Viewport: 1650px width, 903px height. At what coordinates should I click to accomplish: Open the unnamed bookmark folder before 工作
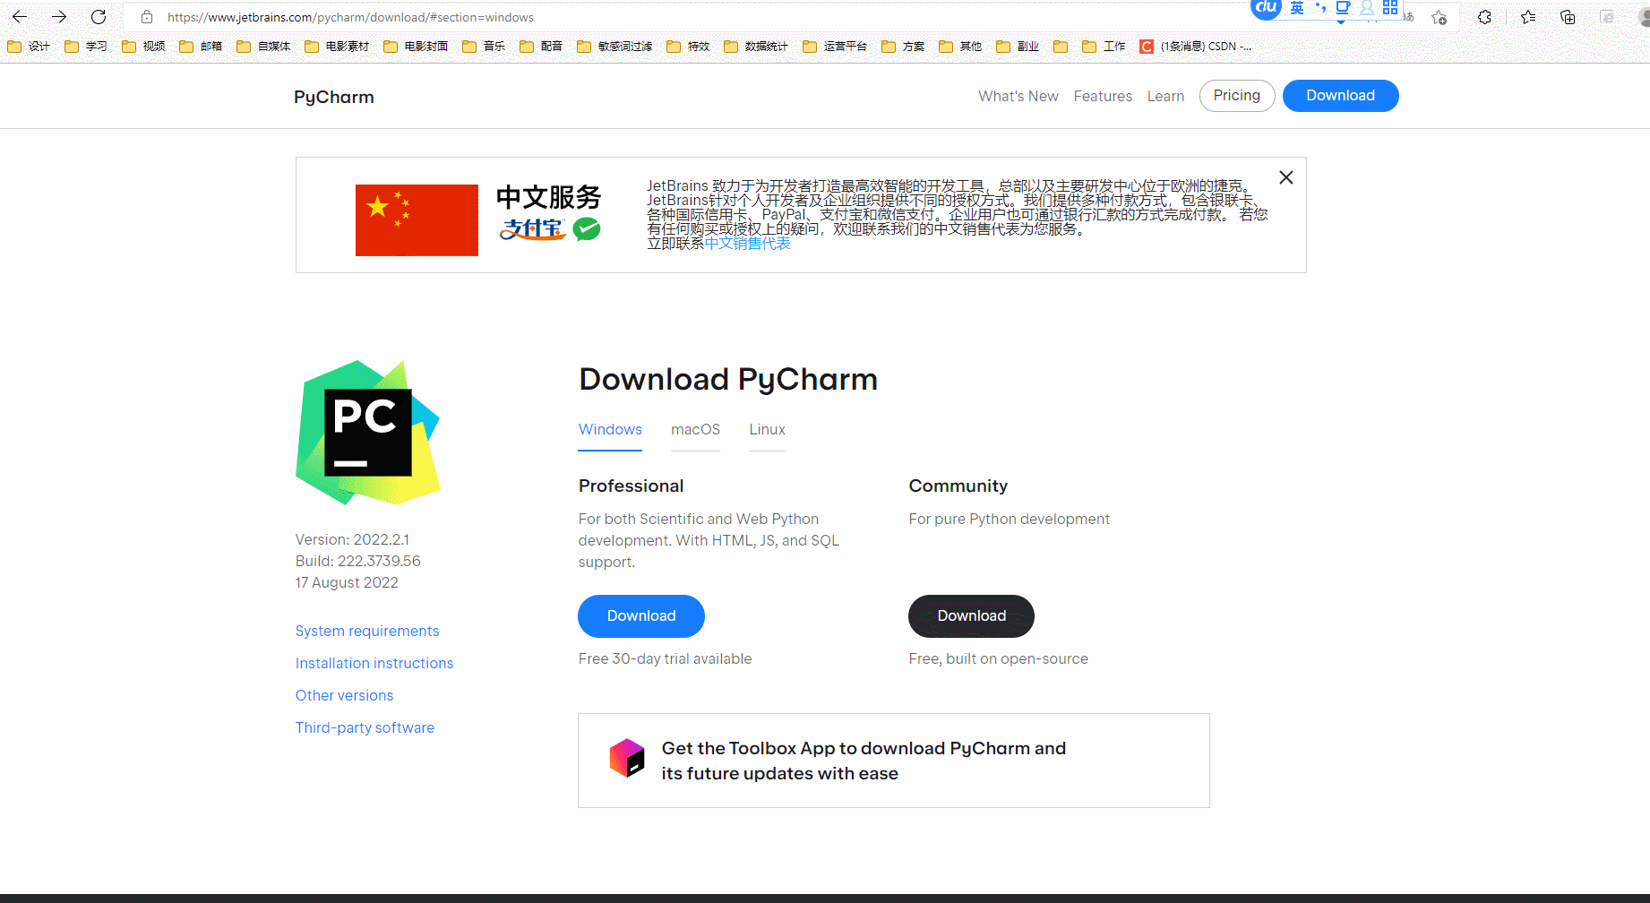pos(1061,47)
